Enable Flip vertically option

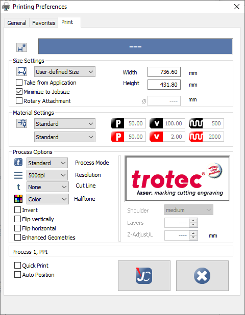pos(17,219)
